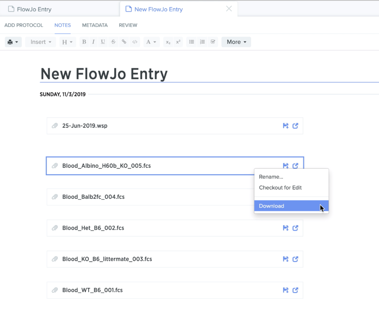
Task: Open the 25-Jun-2019.wsp attachment externally
Action: pos(295,126)
